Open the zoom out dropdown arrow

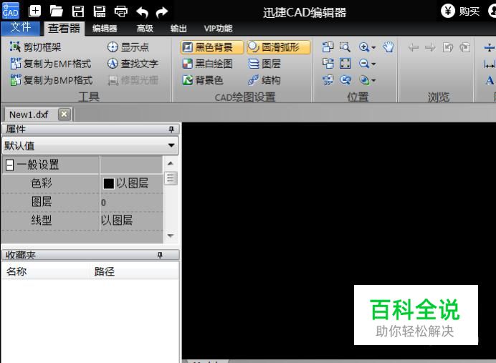pyautogui.click(x=373, y=64)
